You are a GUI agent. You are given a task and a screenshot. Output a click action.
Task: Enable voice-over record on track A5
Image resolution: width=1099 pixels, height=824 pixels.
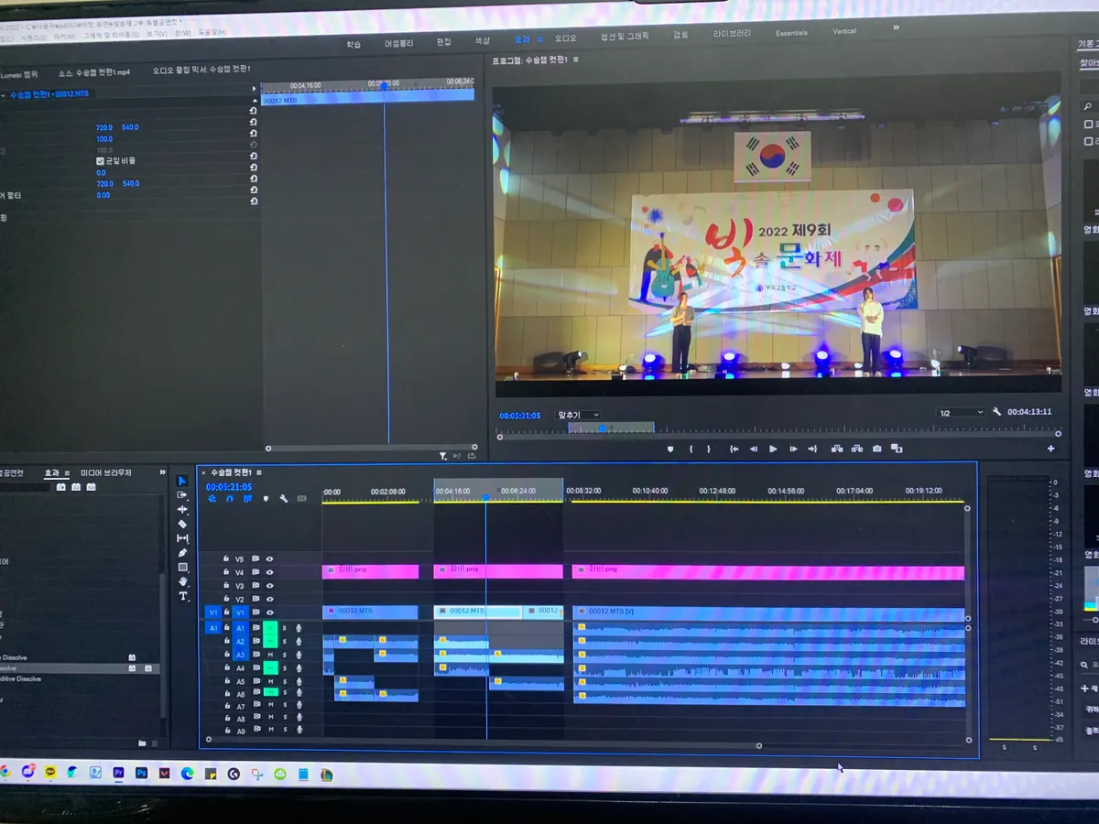click(299, 681)
